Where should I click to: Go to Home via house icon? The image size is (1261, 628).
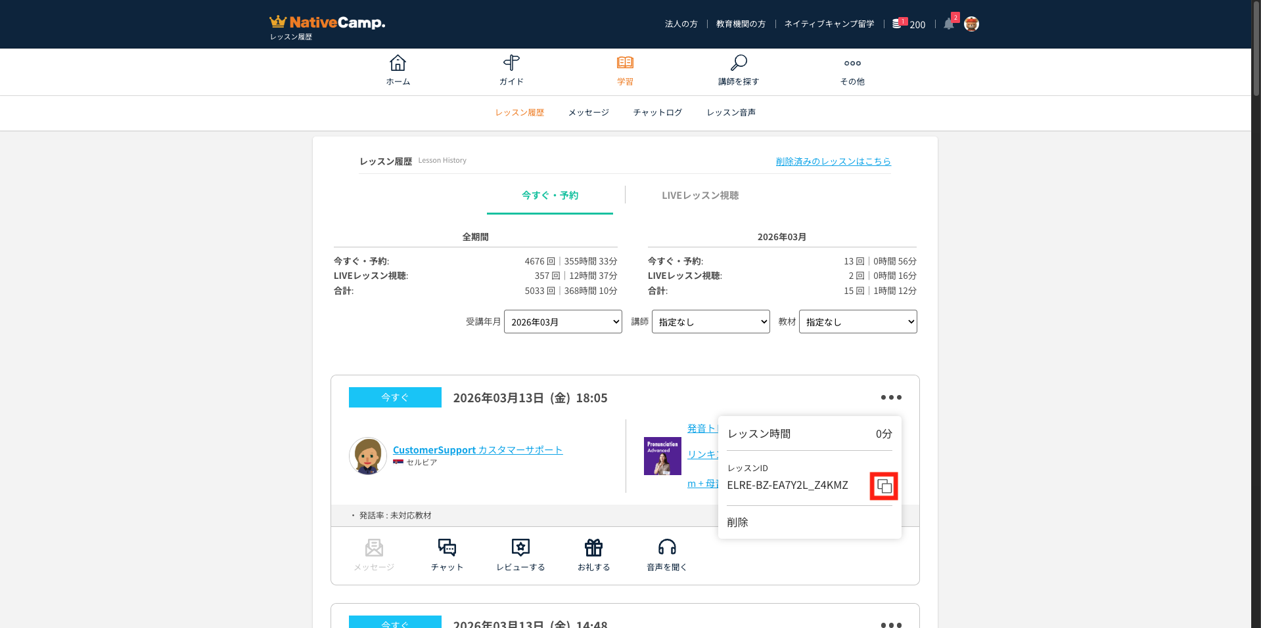point(398,64)
